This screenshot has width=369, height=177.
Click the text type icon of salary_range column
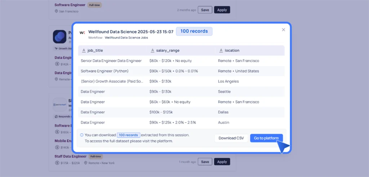(152, 50)
